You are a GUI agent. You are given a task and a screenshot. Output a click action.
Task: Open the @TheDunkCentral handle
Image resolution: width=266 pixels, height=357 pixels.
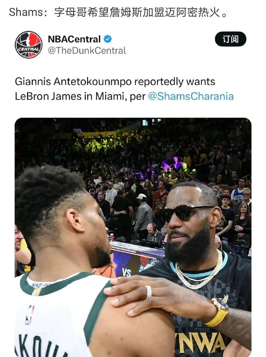pos(87,51)
